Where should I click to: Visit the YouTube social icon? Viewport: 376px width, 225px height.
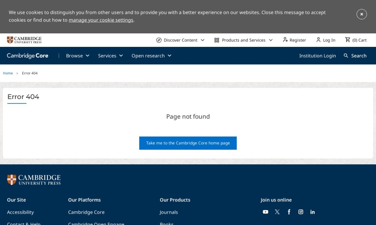coord(265,212)
